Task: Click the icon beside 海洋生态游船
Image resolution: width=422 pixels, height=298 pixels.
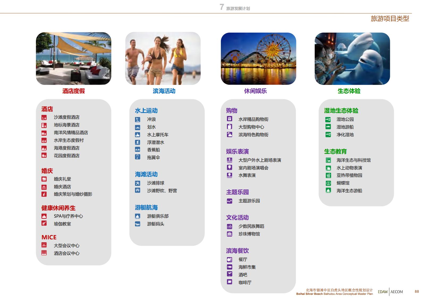Action: (328, 191)
